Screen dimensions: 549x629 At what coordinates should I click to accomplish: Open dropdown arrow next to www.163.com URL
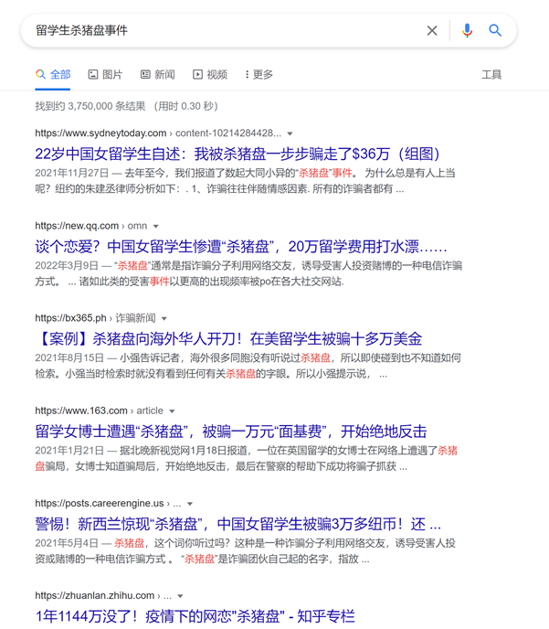[x=173, y=411]
